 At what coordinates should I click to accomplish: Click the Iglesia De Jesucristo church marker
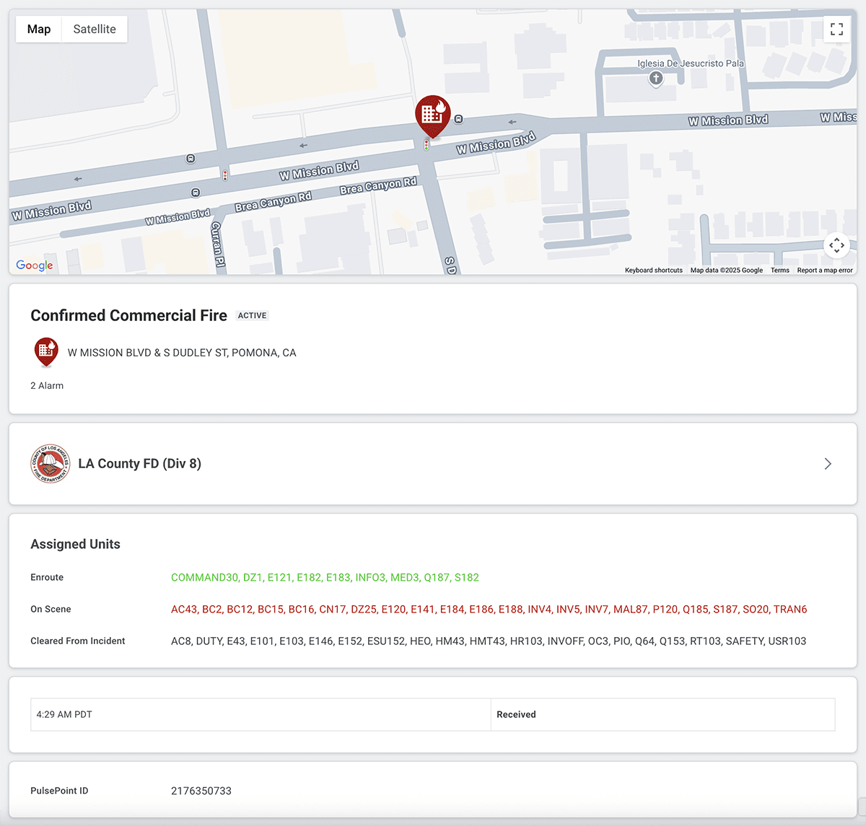pos(655,79)
